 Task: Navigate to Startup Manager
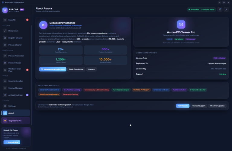click(16, 88)
